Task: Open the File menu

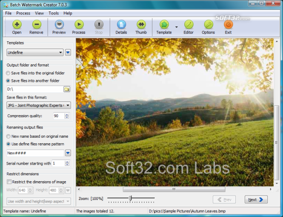Action: [9, 13]
